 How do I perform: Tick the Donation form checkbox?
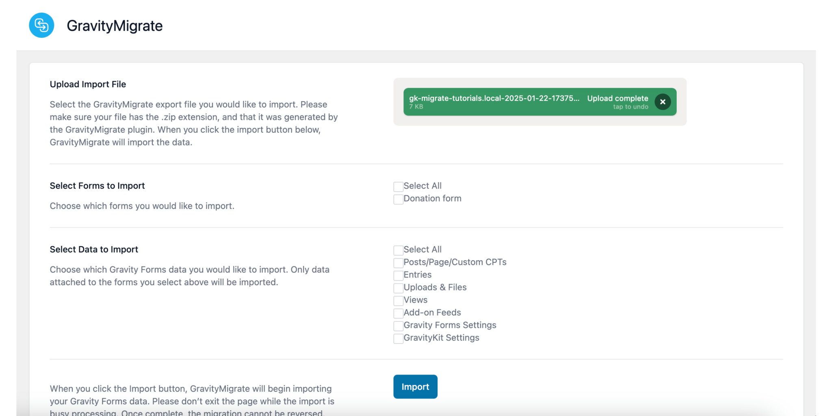point(398,199)
